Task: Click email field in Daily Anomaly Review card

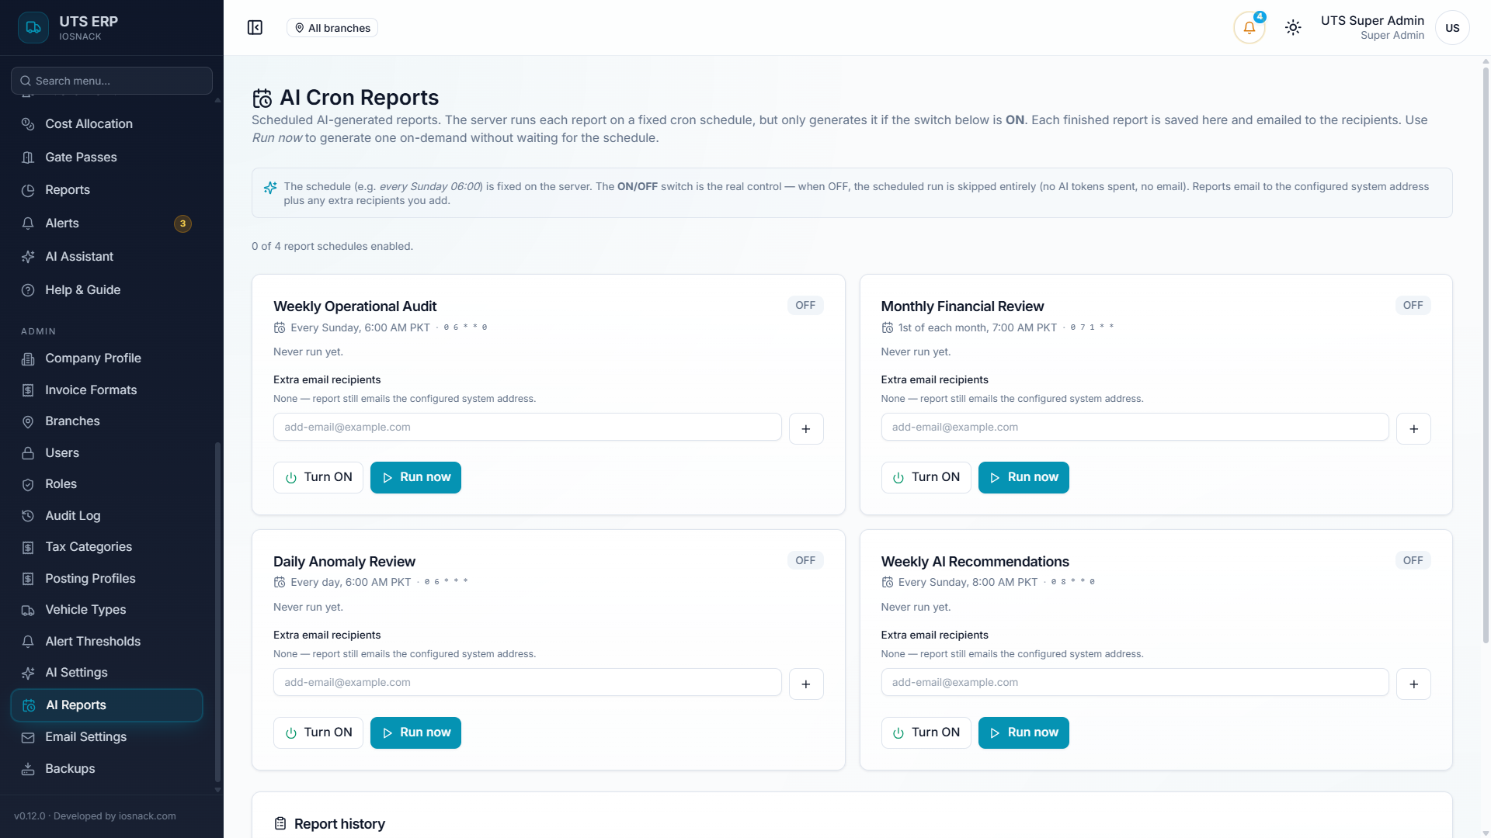Action: pyautogui.click(x=527, y=682)
